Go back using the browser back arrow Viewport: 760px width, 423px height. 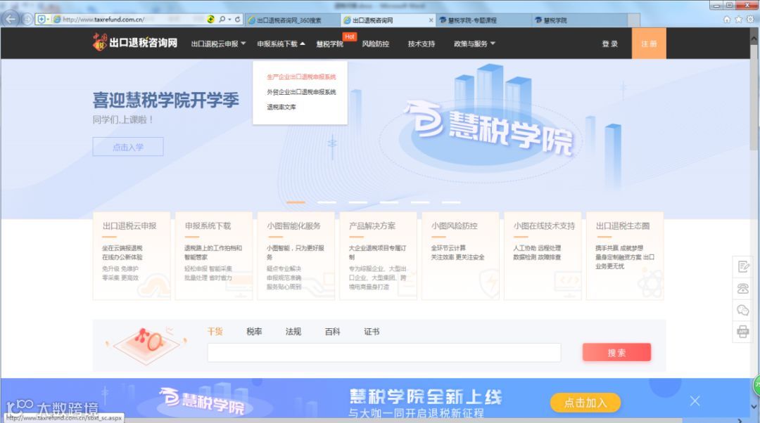pos(10,19)
